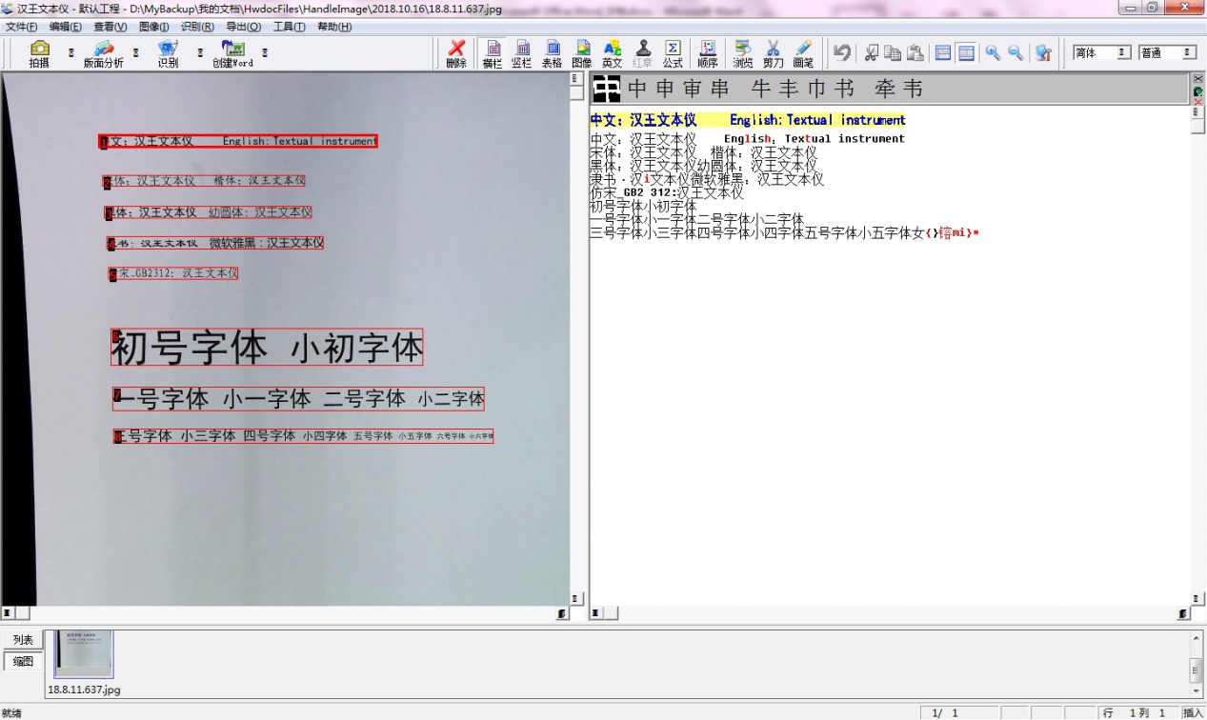Image resolution: width=1207 pixels, height=720 pixels.
Task: Click the 初号字体 小初字体 region in scanned image
Action: (x=267, y=348)
